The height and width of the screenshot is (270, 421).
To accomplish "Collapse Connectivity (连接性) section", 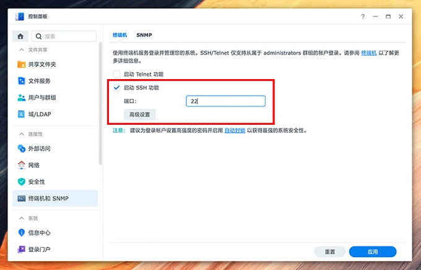I will [x=22, y=134].
